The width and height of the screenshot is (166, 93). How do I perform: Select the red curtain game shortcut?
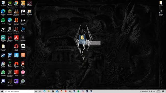(16, 73)
